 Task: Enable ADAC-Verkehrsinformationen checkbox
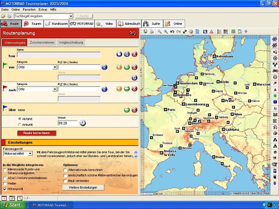[x=5, y=178]
